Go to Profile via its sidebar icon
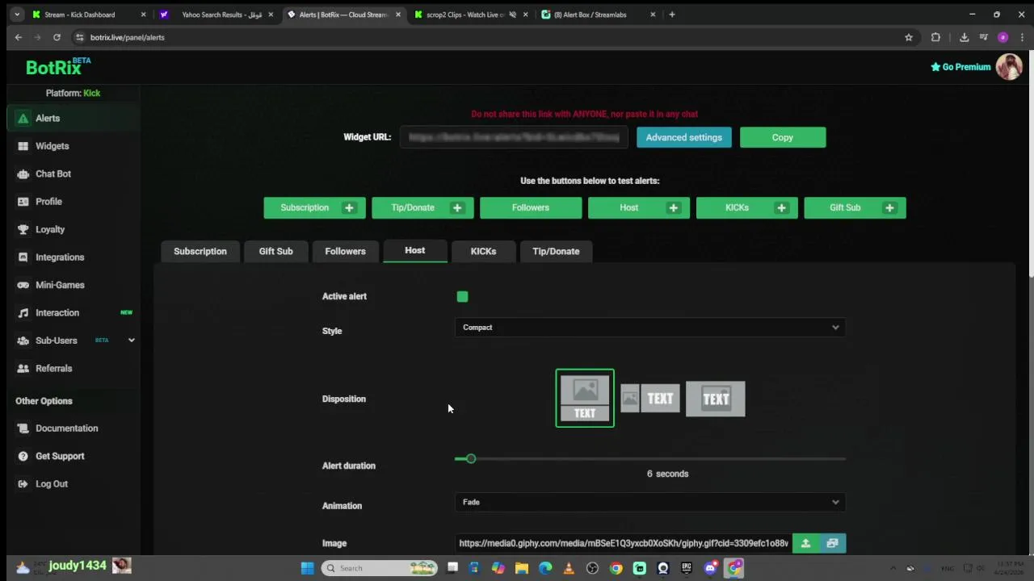The image size is (1034, 581). (x=23, y=202)
